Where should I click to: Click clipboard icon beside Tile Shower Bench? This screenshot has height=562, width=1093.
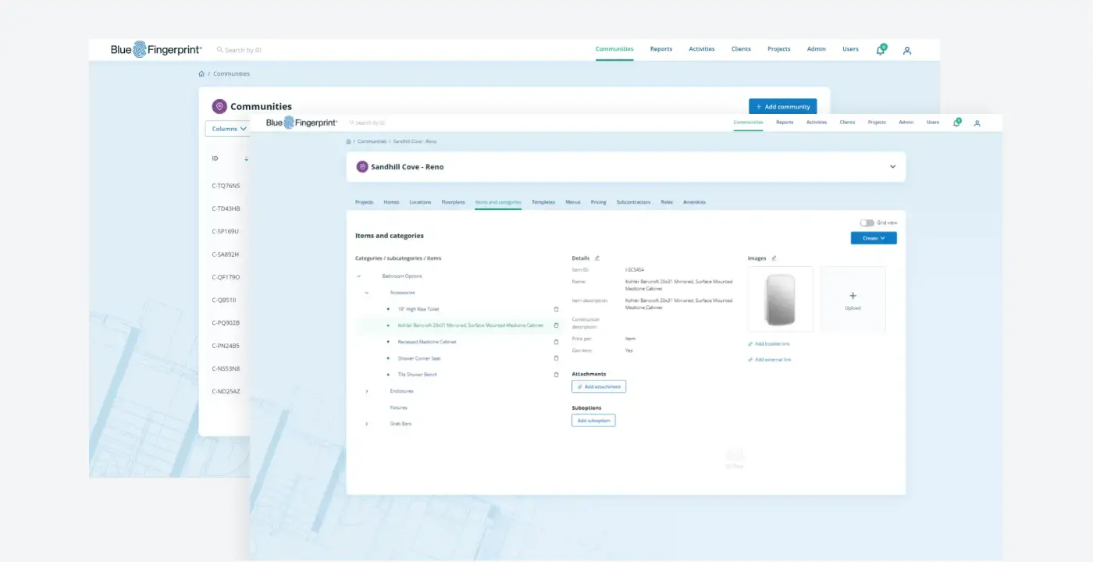557,375
